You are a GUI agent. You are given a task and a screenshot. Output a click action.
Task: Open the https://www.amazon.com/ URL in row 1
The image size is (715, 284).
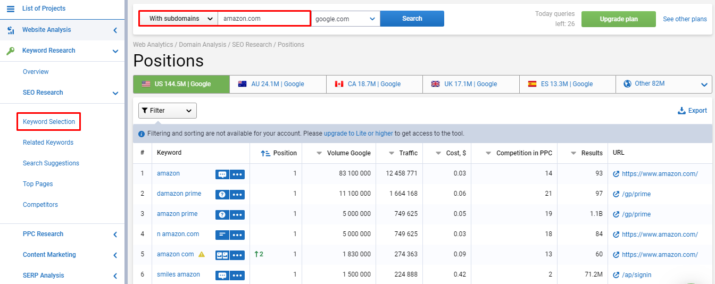[x=660, y=174]
